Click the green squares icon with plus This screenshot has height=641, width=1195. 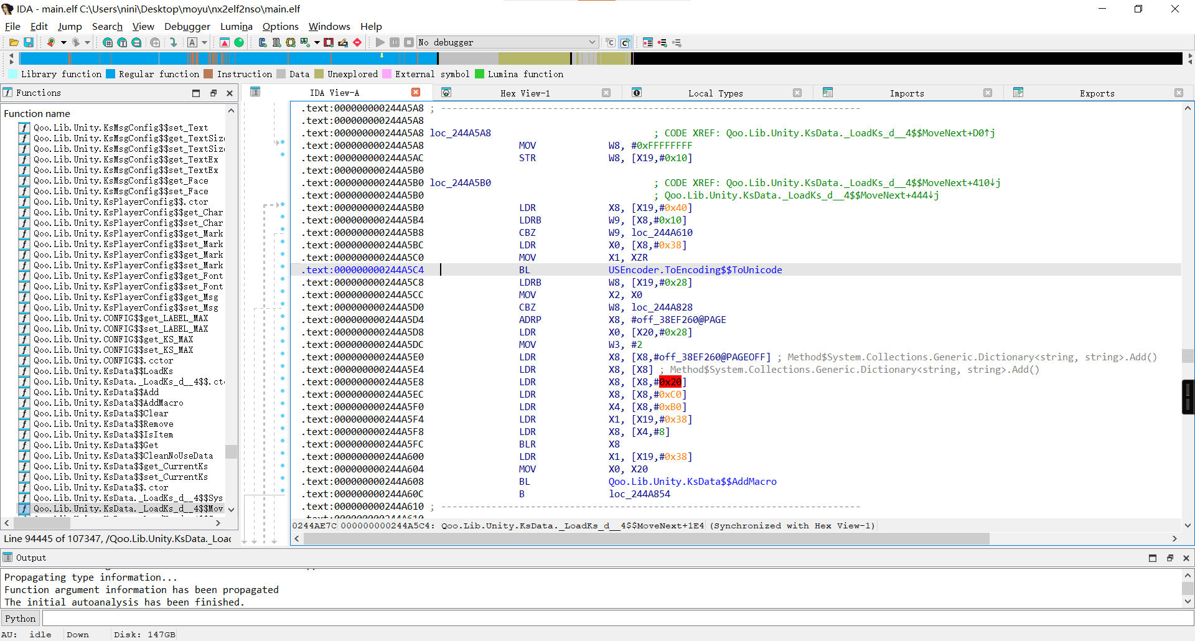tap(305, 42)
